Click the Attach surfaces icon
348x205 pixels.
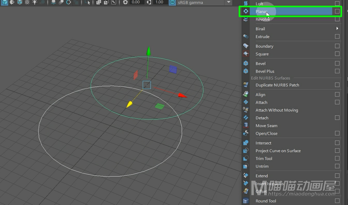click(x=246, y=102)
